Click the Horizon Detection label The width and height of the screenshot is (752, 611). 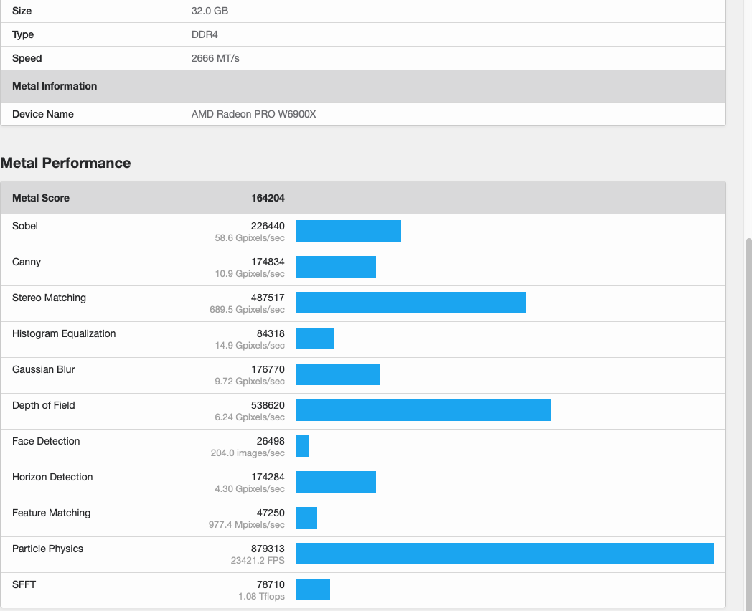pyautogui.click(x=52, y=478)
